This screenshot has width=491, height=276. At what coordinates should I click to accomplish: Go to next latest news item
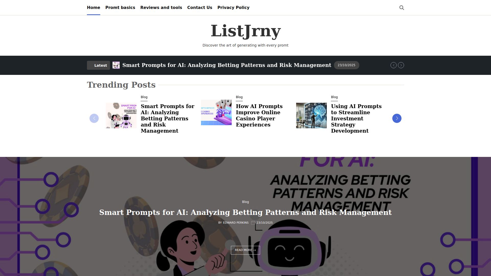(401, 65)
